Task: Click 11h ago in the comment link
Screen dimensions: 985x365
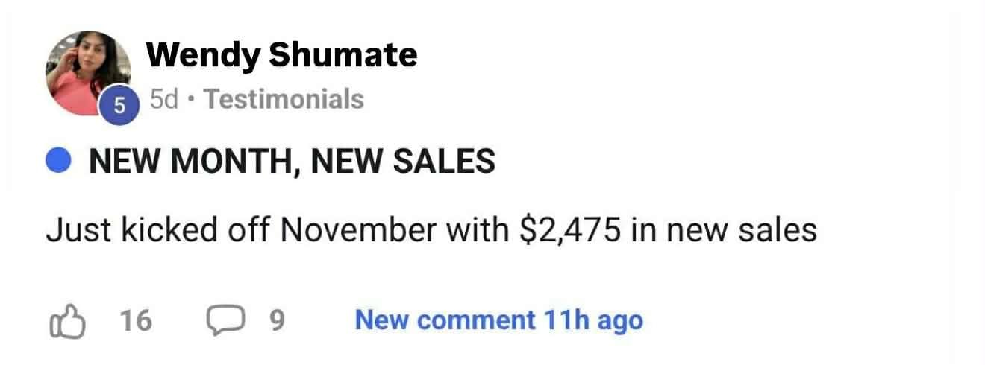Action: point(593,321)
